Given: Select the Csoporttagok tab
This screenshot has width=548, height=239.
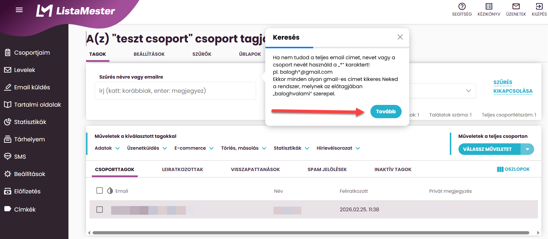Looking at the screenshot, I should coord(115,169).
